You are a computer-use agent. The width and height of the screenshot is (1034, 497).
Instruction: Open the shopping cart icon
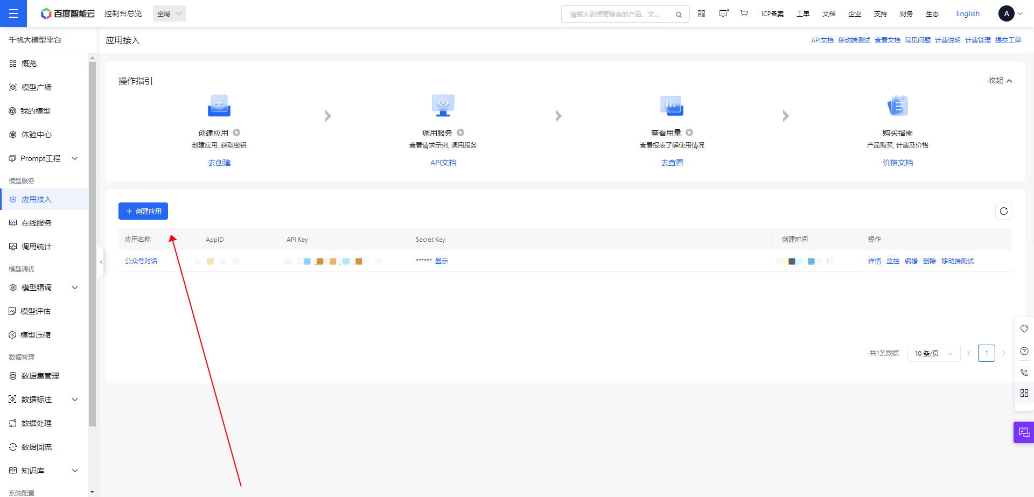744,13
